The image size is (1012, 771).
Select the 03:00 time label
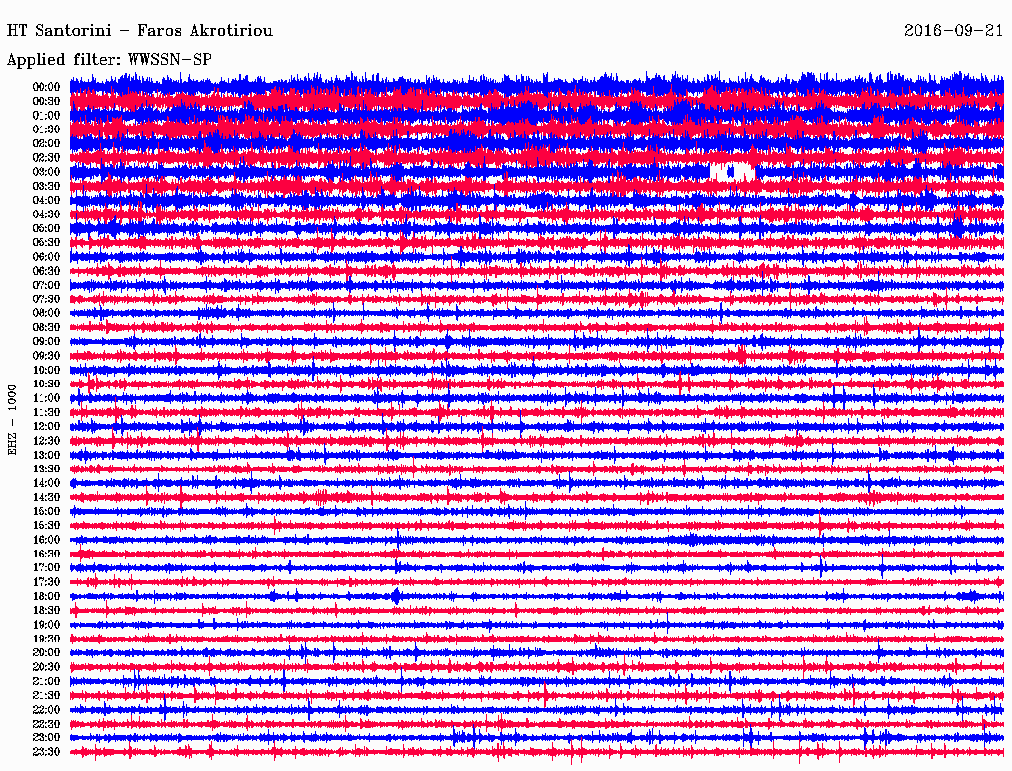pyautogui.click(x=45, y=172)
